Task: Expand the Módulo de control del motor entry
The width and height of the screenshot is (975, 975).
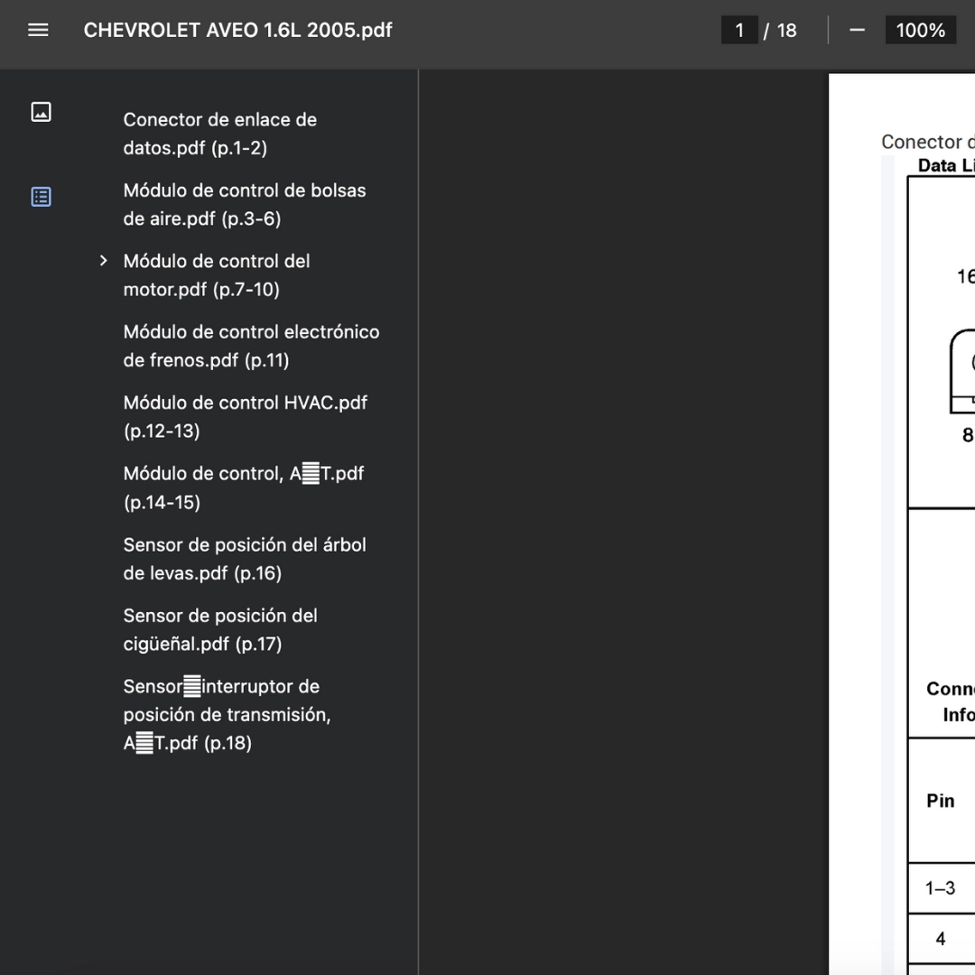Action: pos(103,261)
